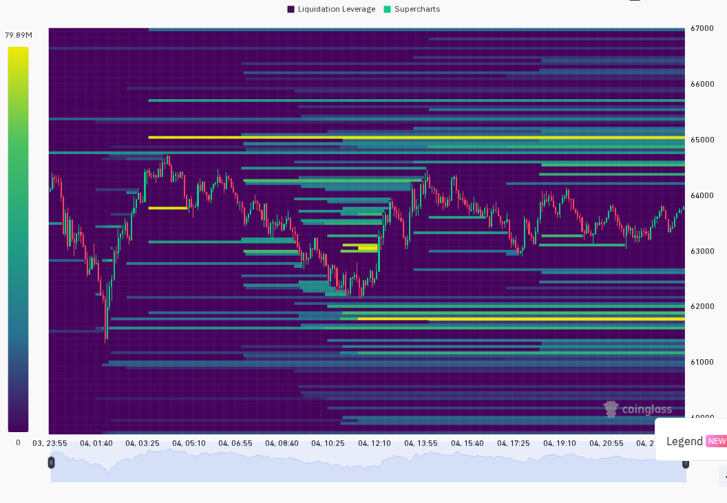Toggle the Supercharts series label
Image resolution: width=727 pixels, height=503 pixels.
[417, 9]
